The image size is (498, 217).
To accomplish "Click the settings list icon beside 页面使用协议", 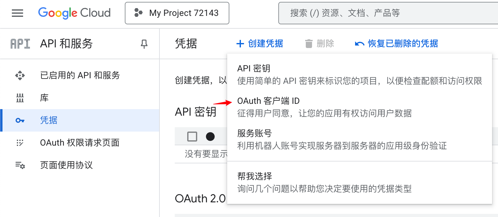I will (20, 165).
